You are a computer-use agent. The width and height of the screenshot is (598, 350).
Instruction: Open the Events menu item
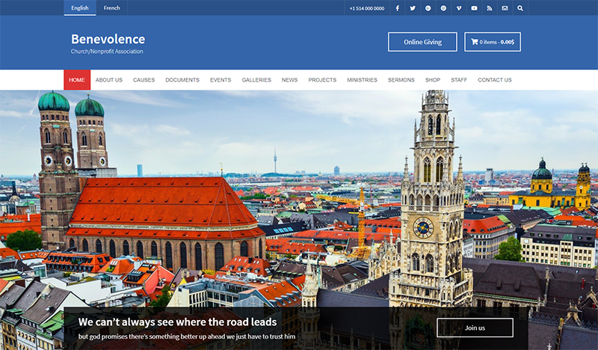(221, 80)
